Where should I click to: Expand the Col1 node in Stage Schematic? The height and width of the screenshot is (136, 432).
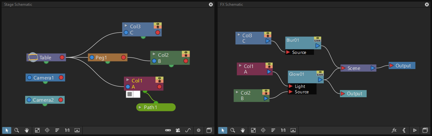128,80
